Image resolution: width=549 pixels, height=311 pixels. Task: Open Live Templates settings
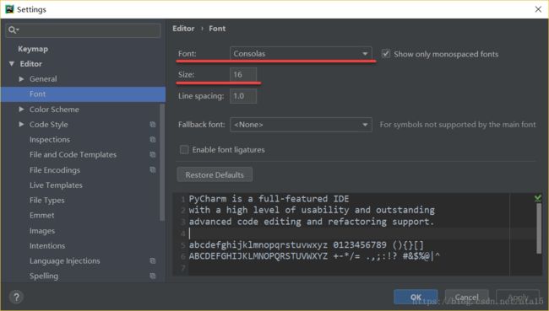[56, 185]
